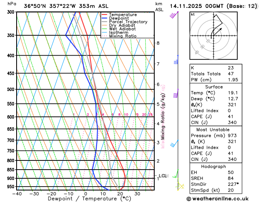Click the red Temperature line in legend
Screen dimensions: 261x202
(104, 15)
